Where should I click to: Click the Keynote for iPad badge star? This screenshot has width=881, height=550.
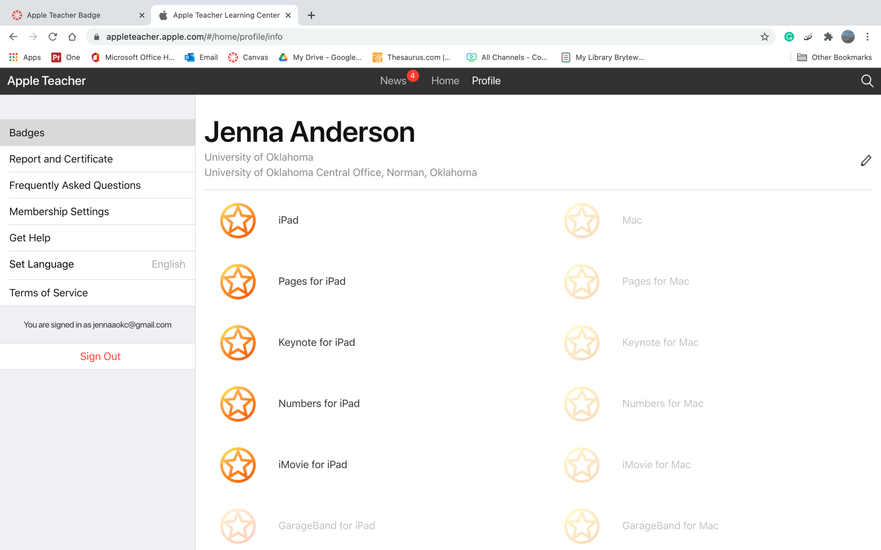coord(238,342)
